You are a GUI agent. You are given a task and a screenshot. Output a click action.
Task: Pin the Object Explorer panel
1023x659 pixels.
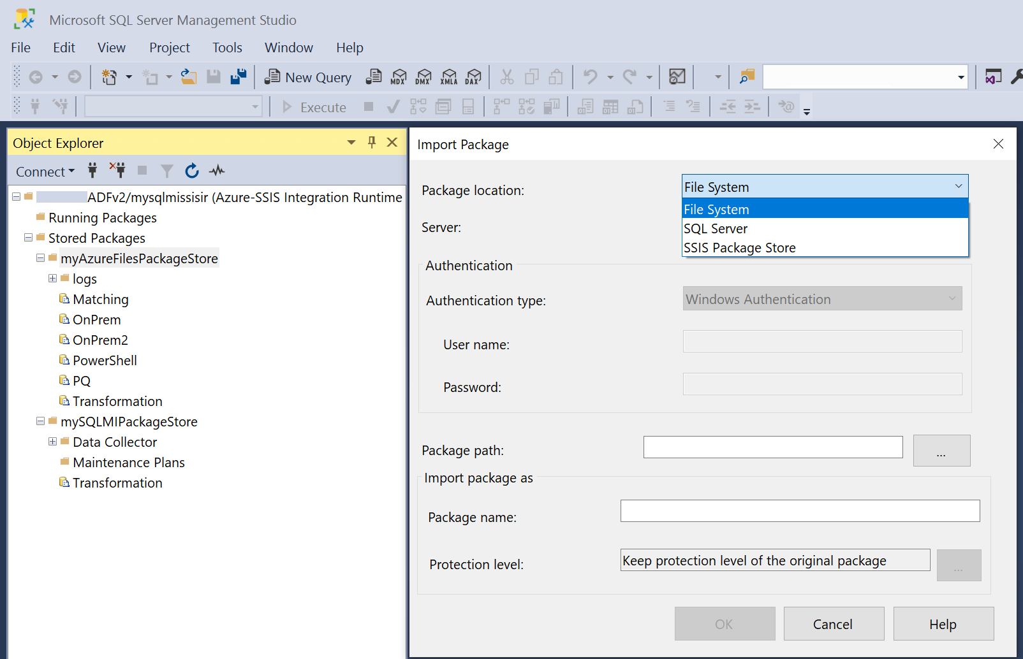pyautogui.click(x=372, y=142)
